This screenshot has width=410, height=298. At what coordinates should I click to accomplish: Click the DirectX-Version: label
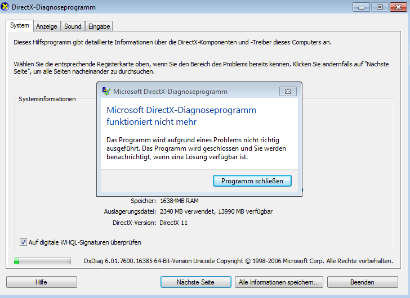point(134,223)
